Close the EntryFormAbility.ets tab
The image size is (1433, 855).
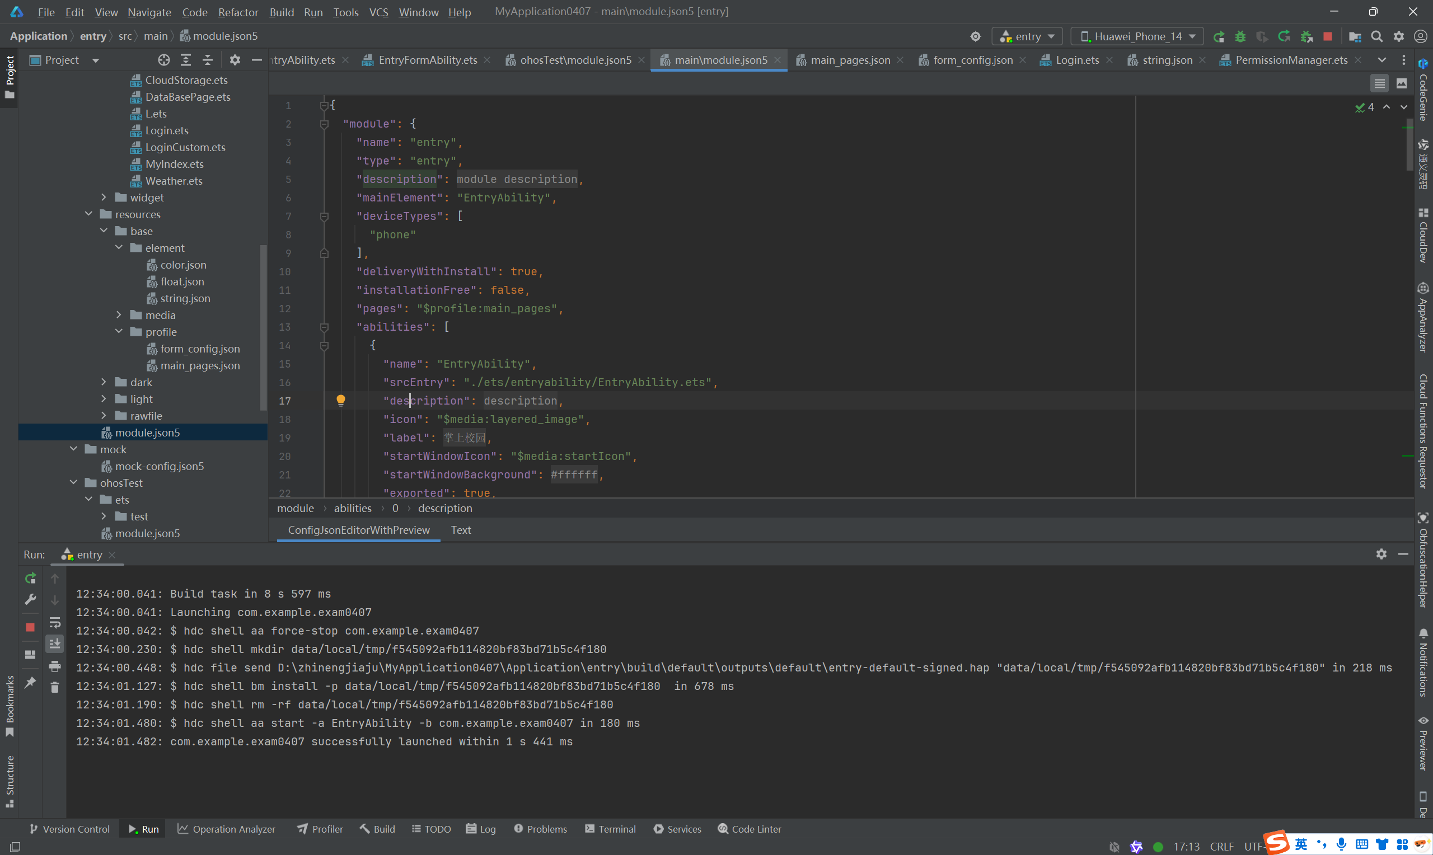pyautogui.click(x=487, y=60)
